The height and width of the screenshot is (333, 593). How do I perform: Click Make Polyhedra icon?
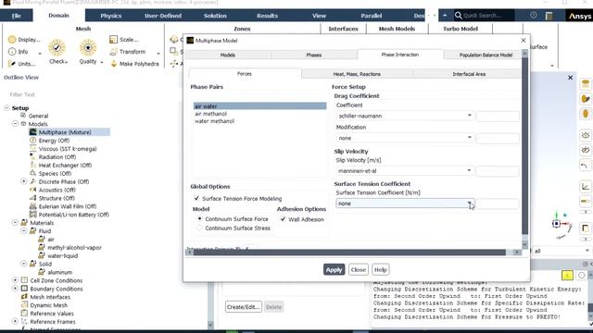coord(113,64)
